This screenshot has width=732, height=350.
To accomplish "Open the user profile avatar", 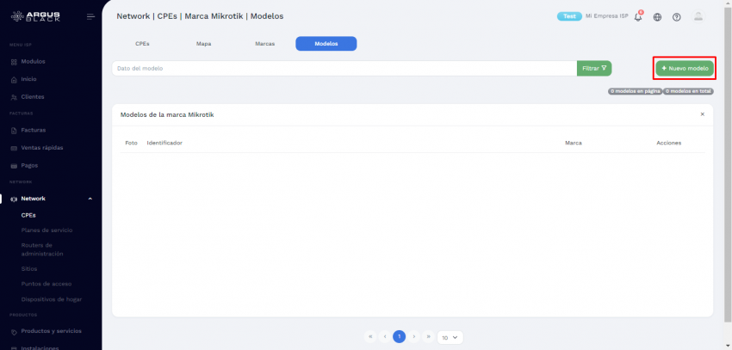I will (698, 16).
